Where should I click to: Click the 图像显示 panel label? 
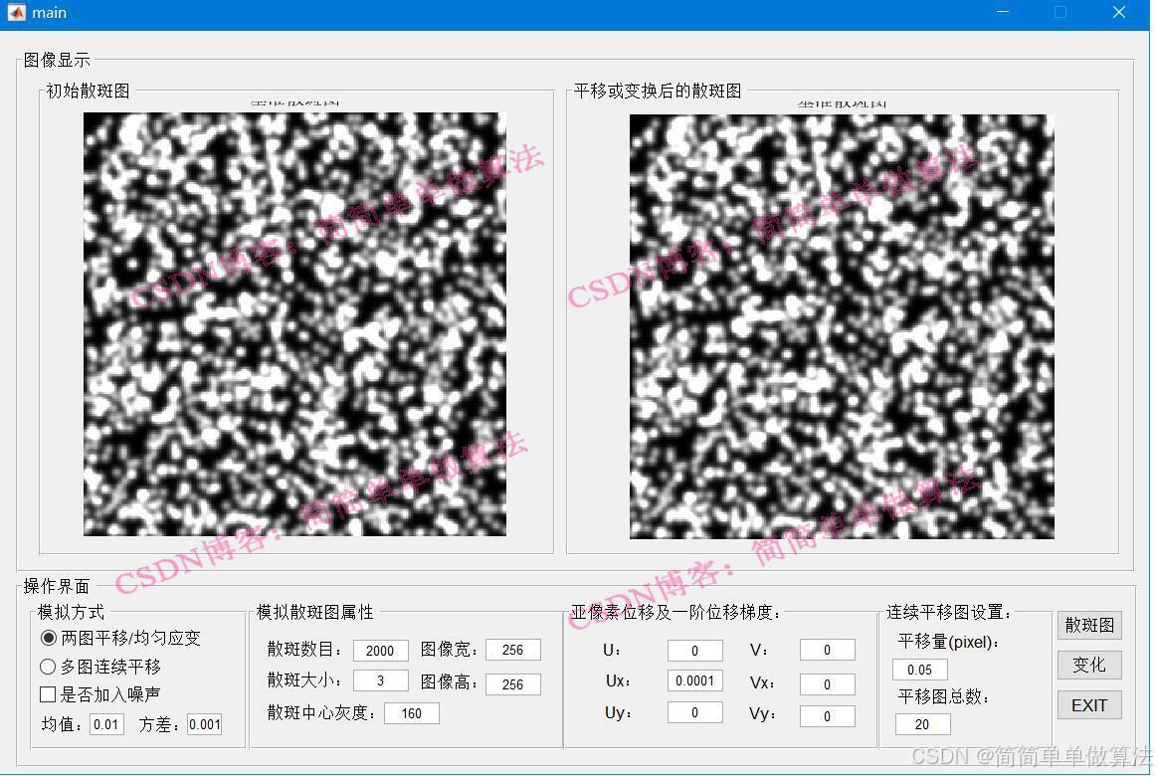tap(57, 60)
